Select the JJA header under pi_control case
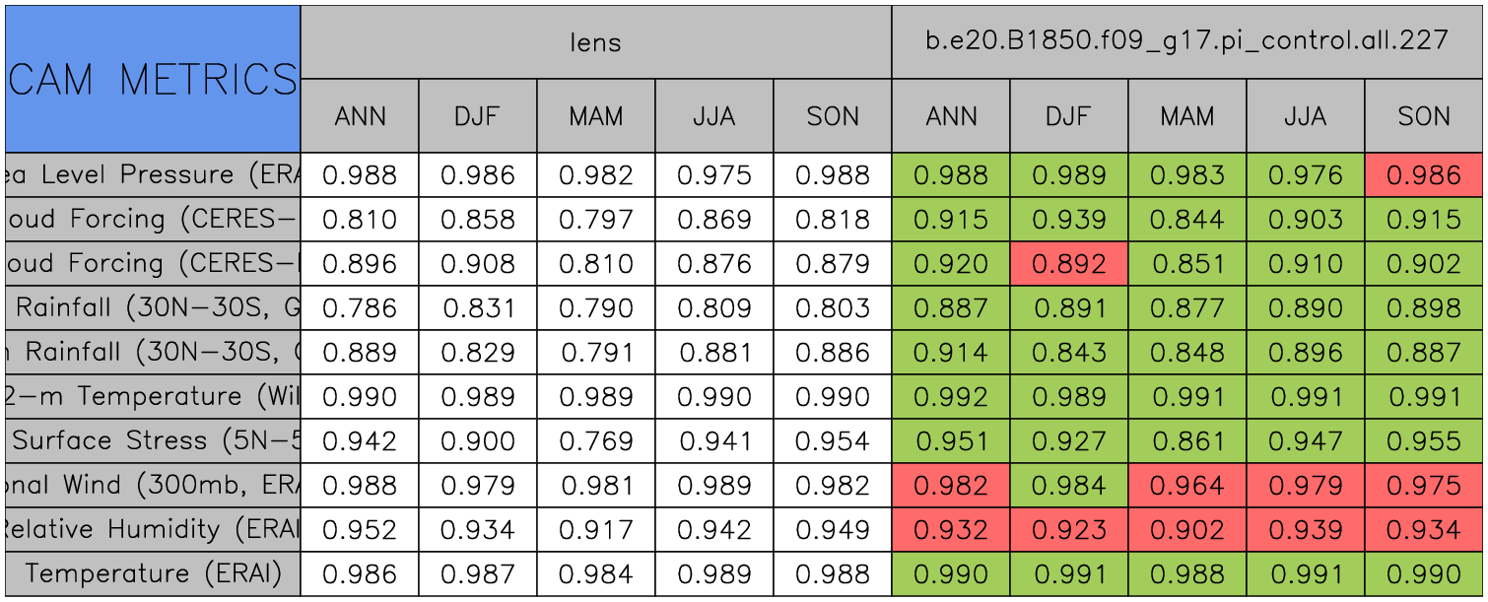Image resolution: width=1488 pixels, height=602 pixels. pos(1305,116)
